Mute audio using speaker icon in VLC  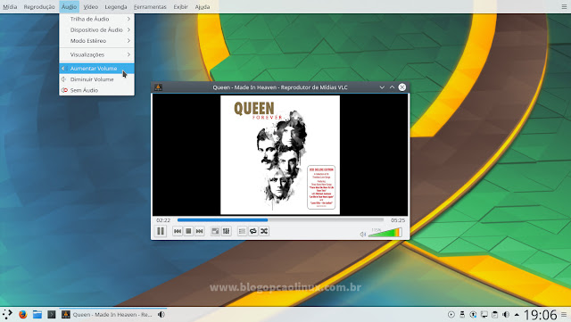363,235
